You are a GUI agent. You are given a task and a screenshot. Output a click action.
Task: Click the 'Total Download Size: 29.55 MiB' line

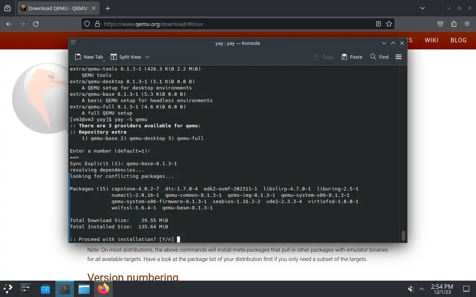[119, 220]
